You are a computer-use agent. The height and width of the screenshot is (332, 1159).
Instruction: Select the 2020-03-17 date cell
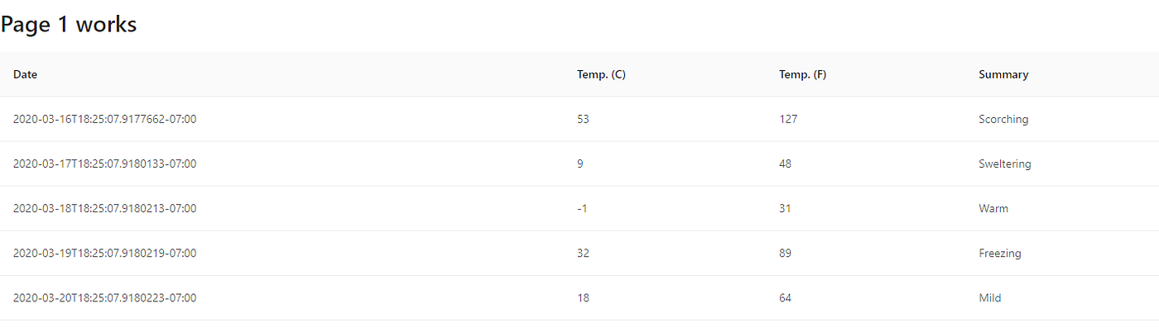104,164
